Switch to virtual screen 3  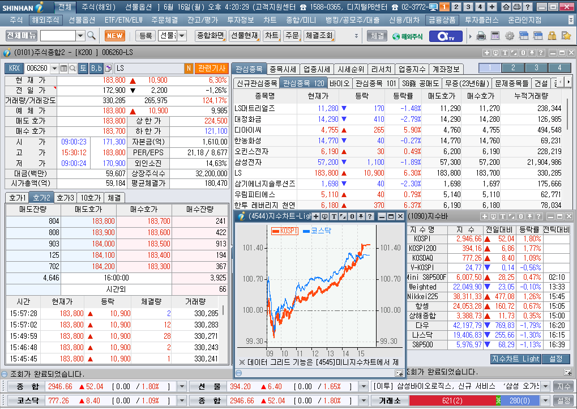pyautogui.click(x=468, y=7)
